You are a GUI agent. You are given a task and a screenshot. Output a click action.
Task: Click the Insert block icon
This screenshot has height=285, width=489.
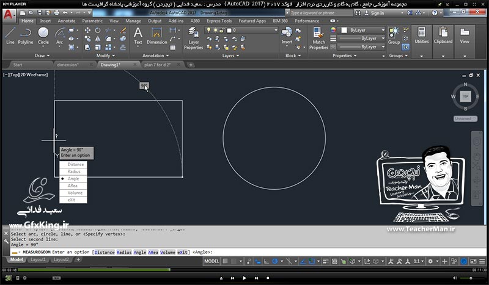click(x=287, y=35)
